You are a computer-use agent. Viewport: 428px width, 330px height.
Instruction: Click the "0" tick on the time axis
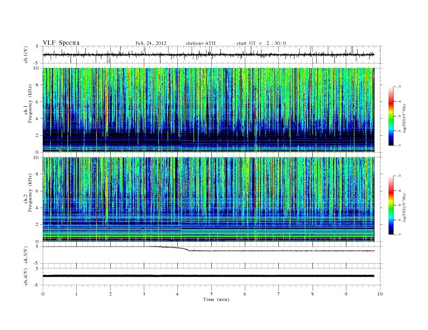43,294
